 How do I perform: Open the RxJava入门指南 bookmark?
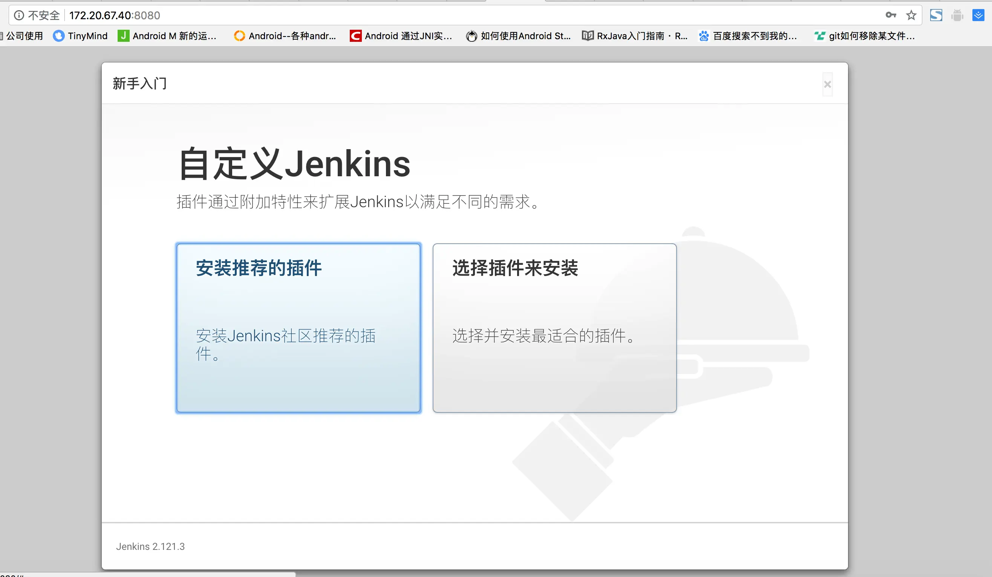coord(635,36)
